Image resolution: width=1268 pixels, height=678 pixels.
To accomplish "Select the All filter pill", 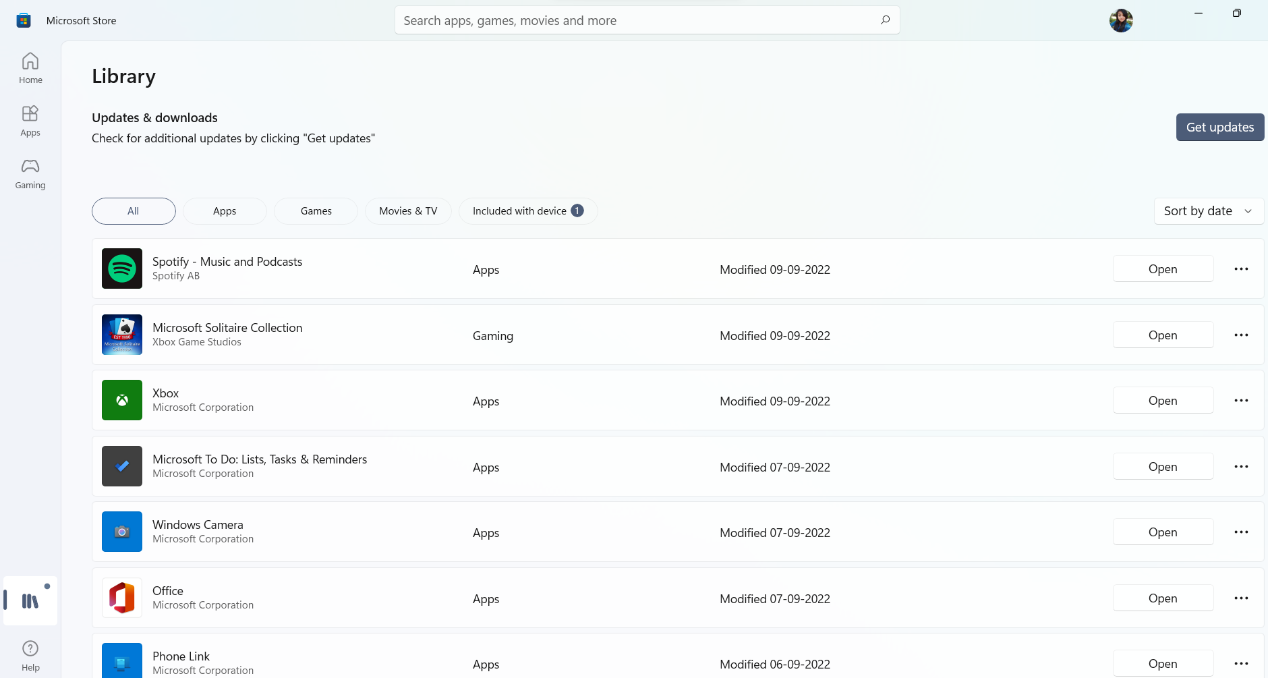I will (134, 211).
